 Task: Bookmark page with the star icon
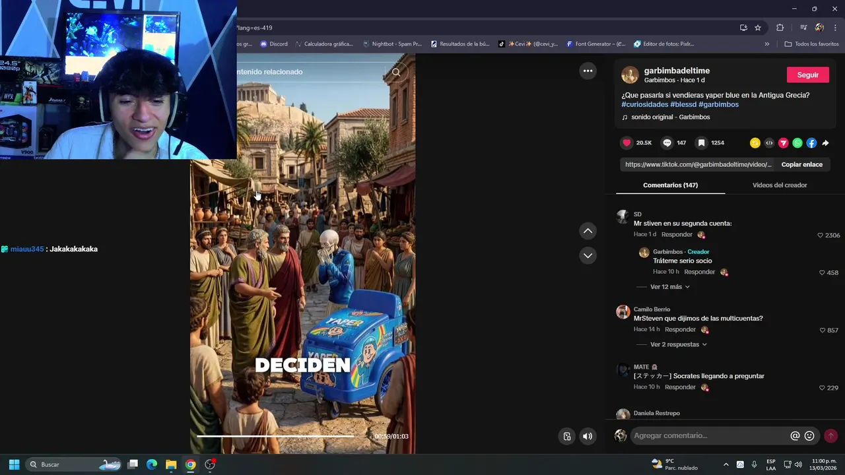coord(758,28)
